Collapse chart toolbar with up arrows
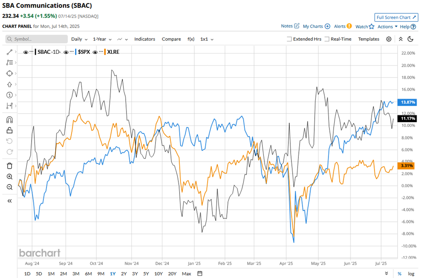 pyautogui.click(x=401, y=39)
